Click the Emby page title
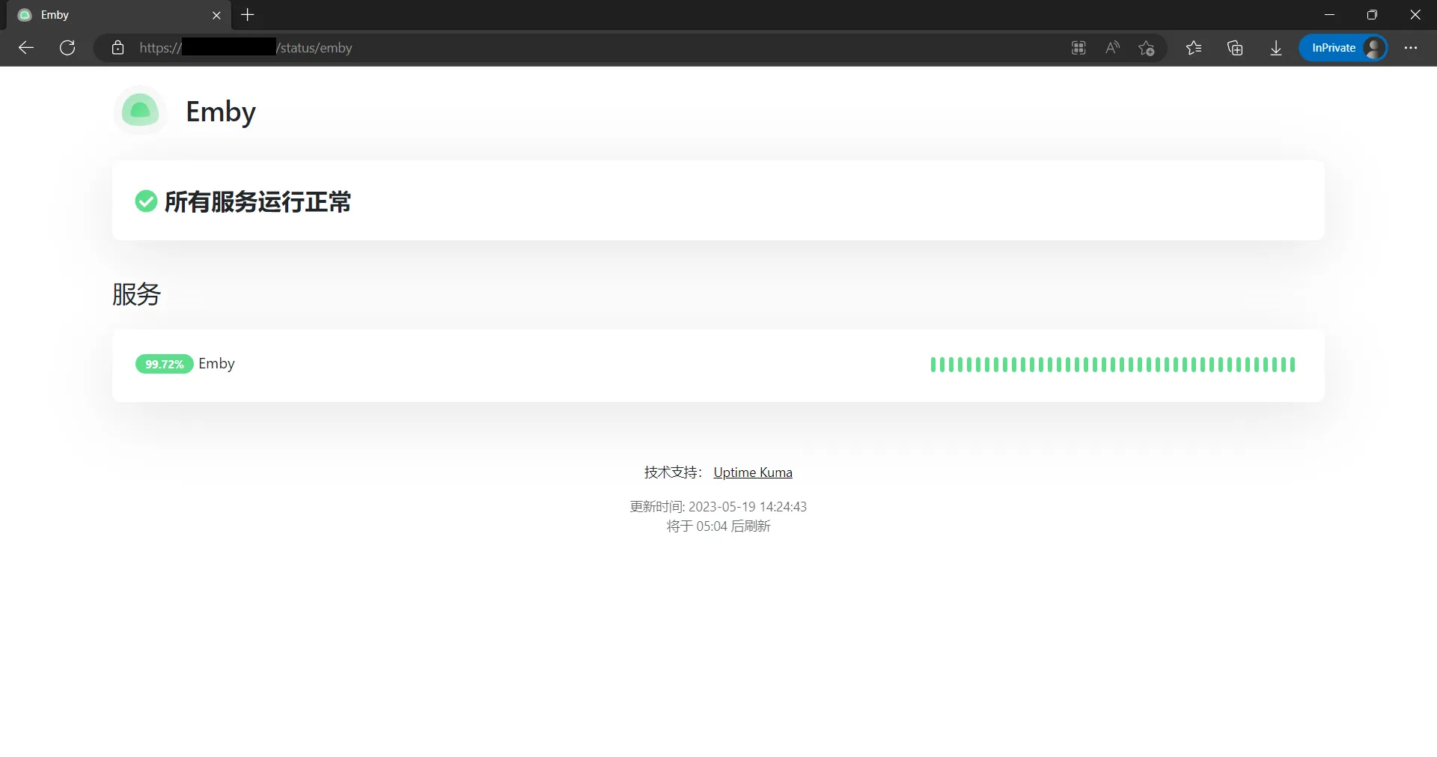Screen dimensions: 1437x757 (x=221, y=112)
